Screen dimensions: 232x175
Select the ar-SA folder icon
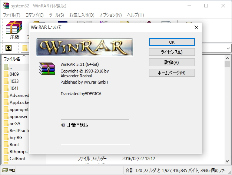(6, 123)
